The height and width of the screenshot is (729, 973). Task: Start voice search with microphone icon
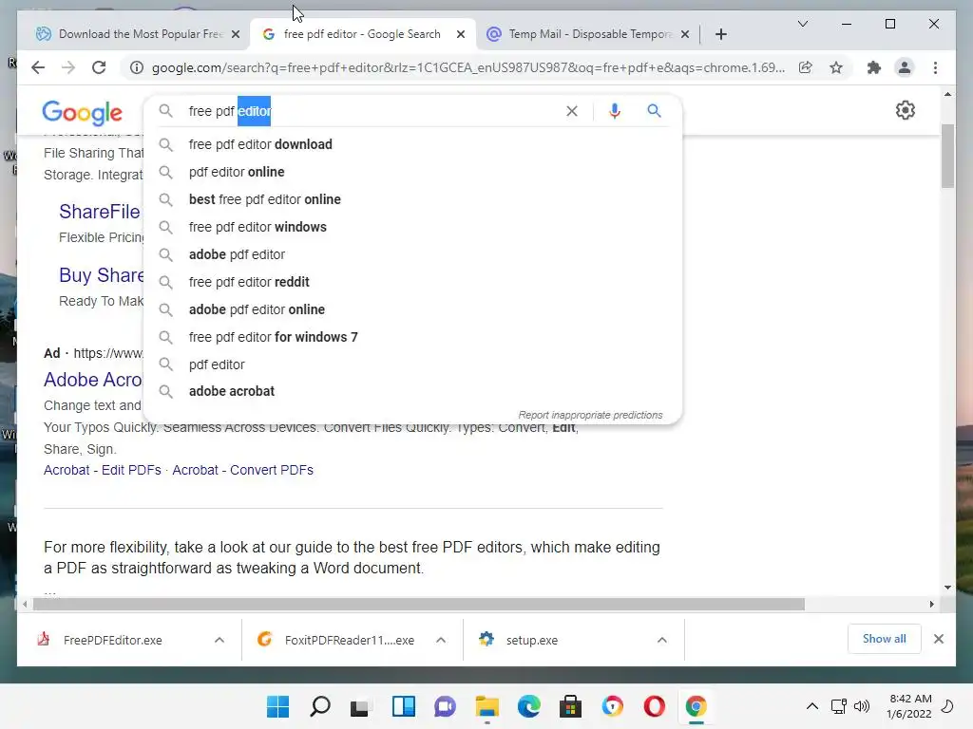[x=615, y=111]
